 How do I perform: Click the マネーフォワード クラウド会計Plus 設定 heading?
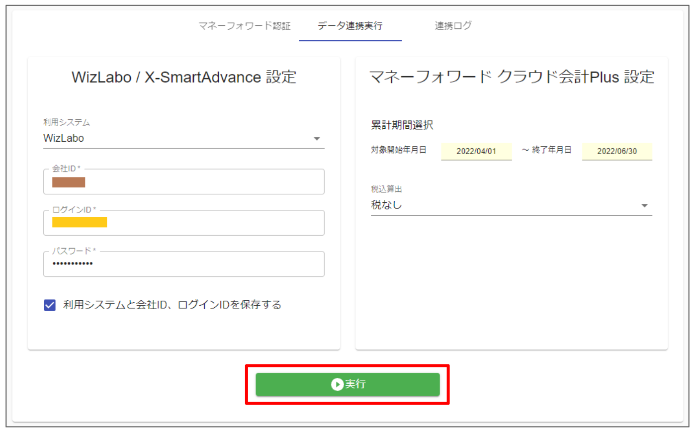pos(512,77)
